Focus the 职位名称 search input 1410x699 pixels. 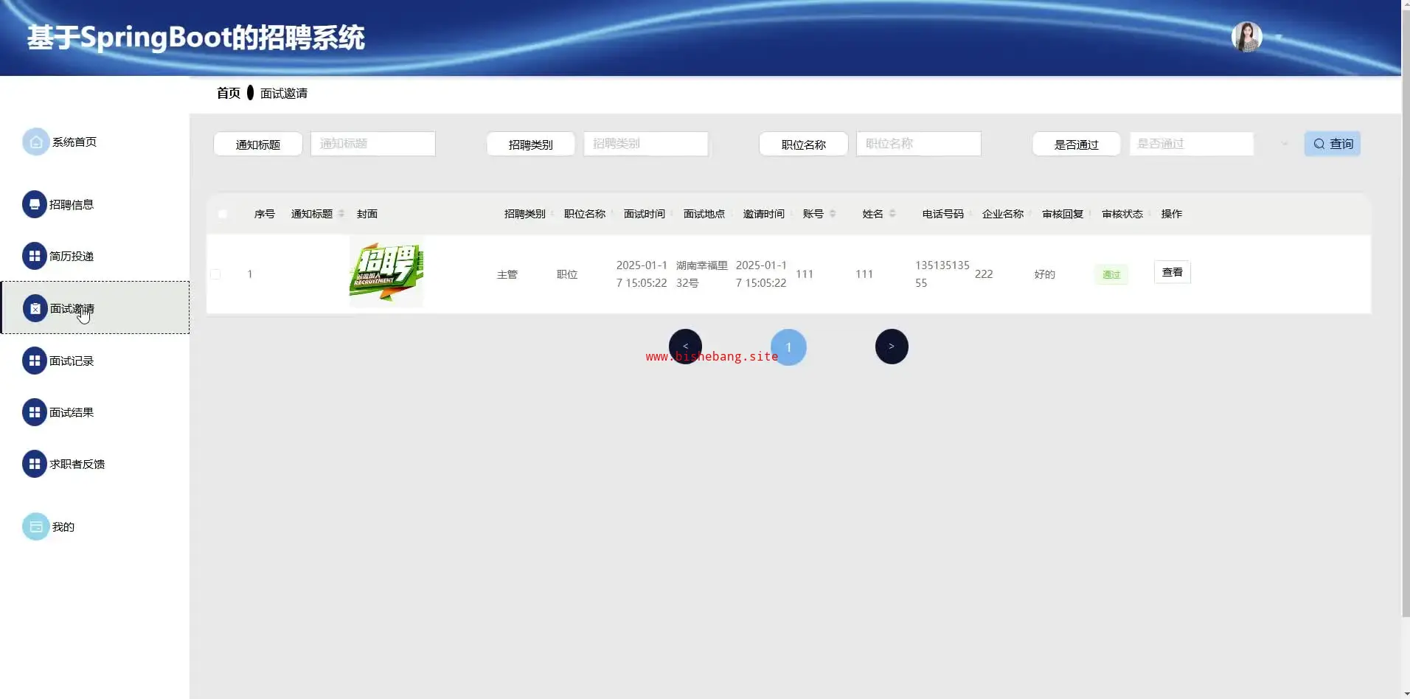[x=918, y=144]
